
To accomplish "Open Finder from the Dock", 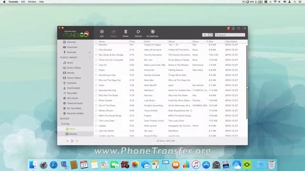I will (33, 165).
